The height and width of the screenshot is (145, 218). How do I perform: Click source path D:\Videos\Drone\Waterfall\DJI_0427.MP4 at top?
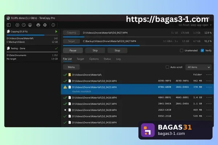point(105,33)
